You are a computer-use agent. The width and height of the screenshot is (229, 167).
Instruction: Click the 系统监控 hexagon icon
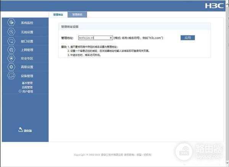click(11, 23)
